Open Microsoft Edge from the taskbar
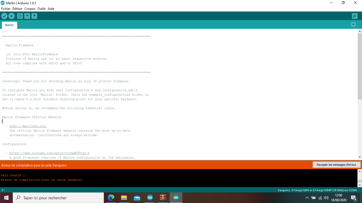Viewport: 362px width, 203px height. [111, 198]
